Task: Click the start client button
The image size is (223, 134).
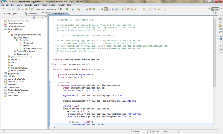Action: (41, 9)
